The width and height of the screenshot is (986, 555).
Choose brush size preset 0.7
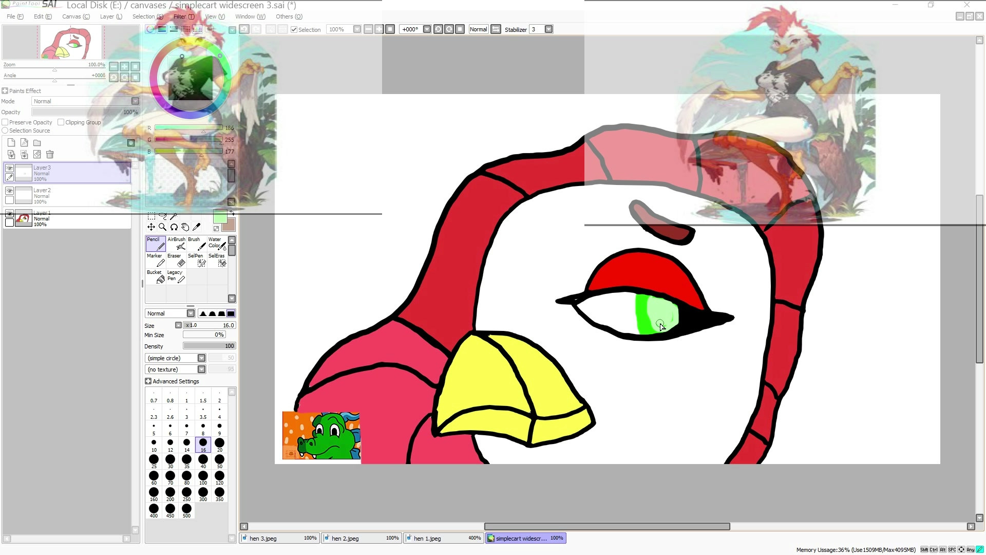[154, 397]
